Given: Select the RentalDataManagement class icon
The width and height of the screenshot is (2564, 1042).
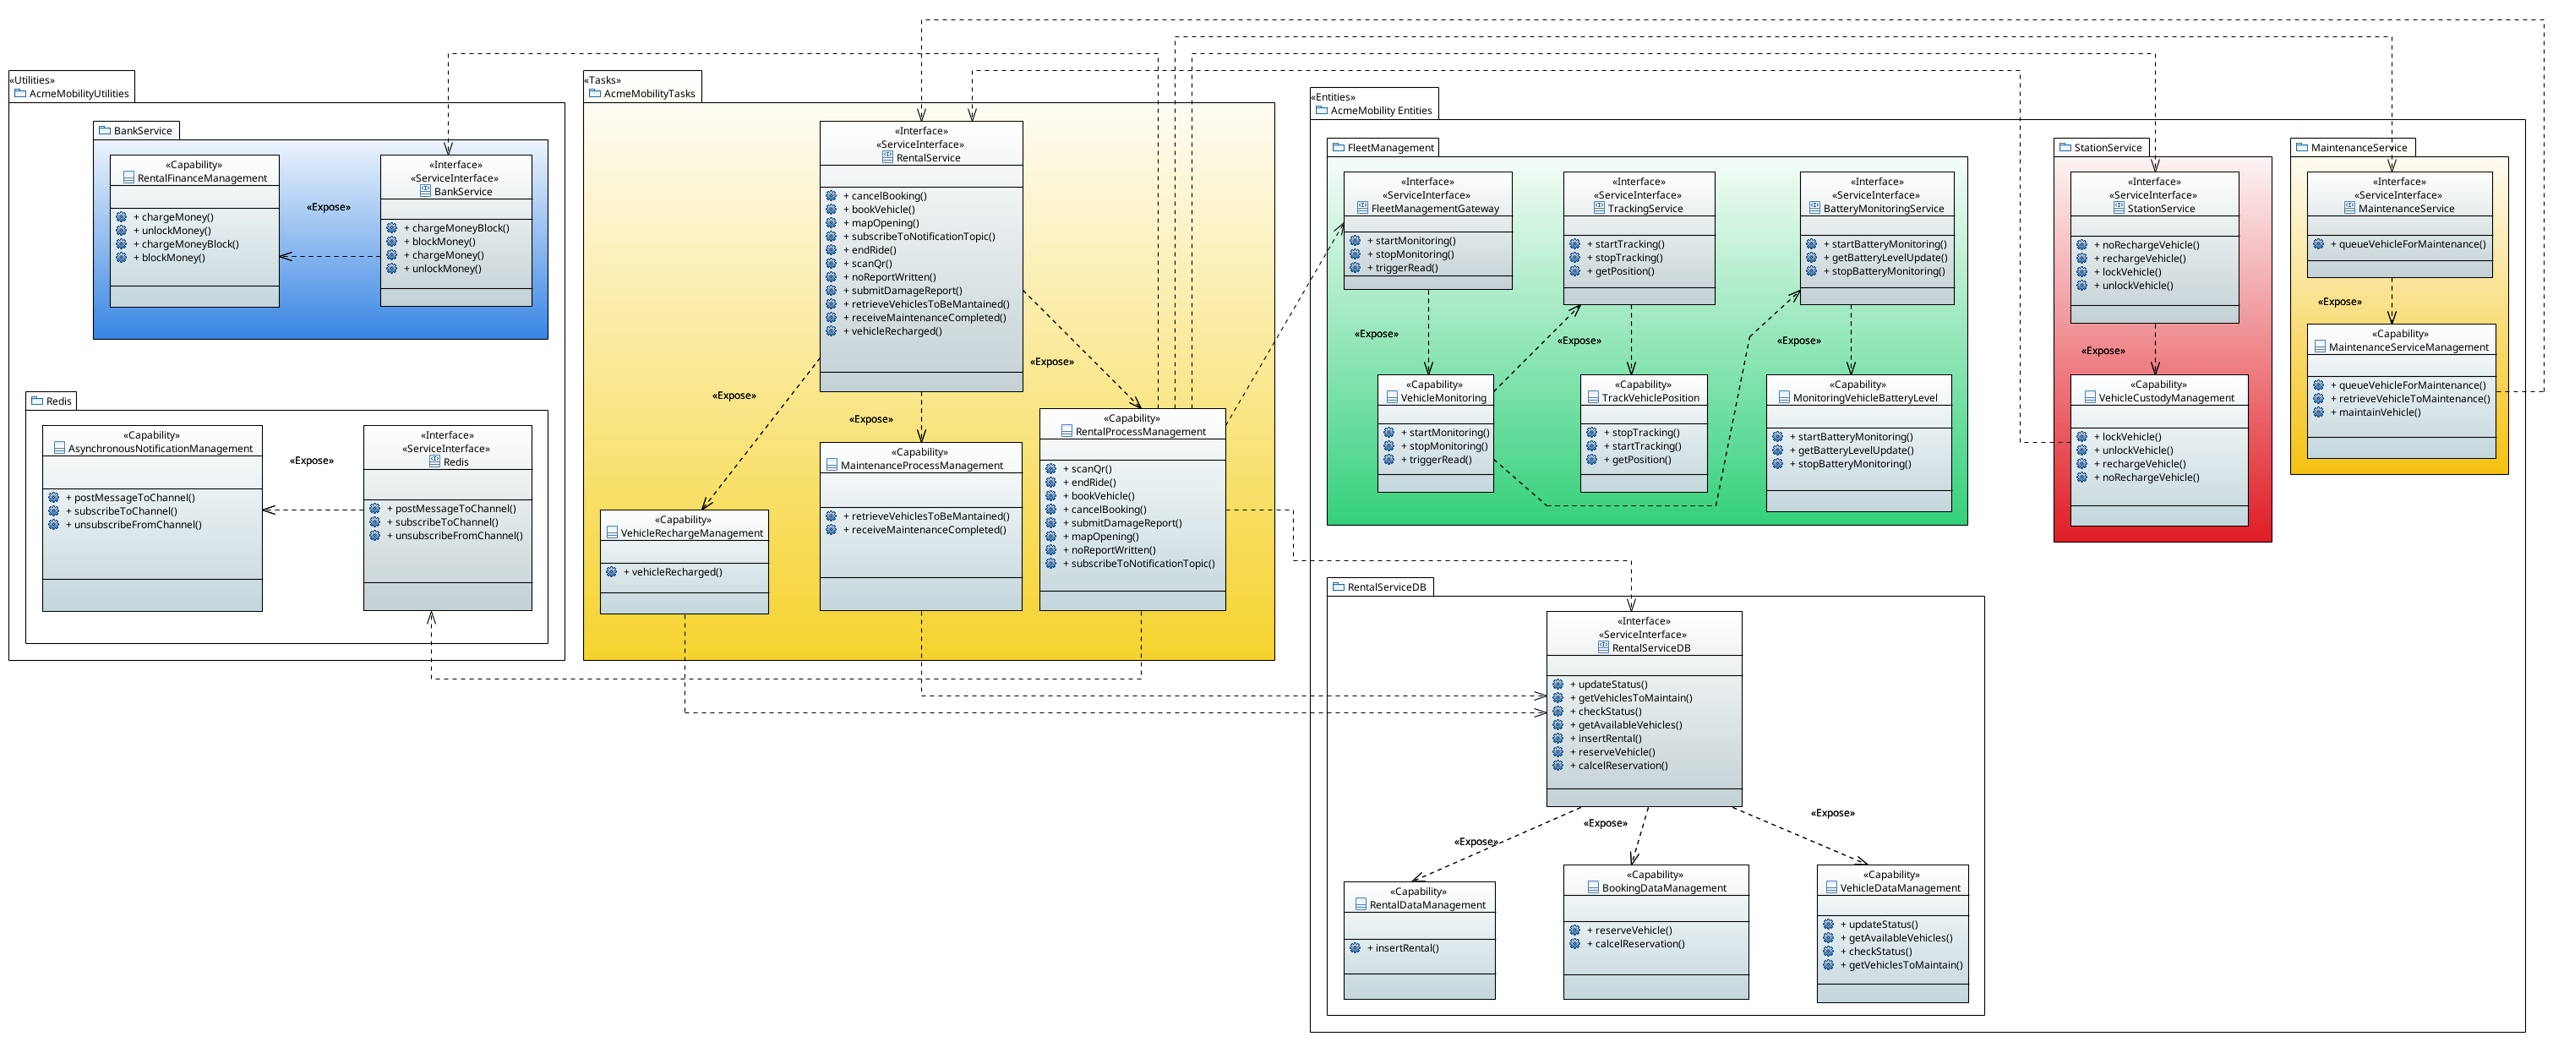Looking at the screenshot, I should (1361, 906).
